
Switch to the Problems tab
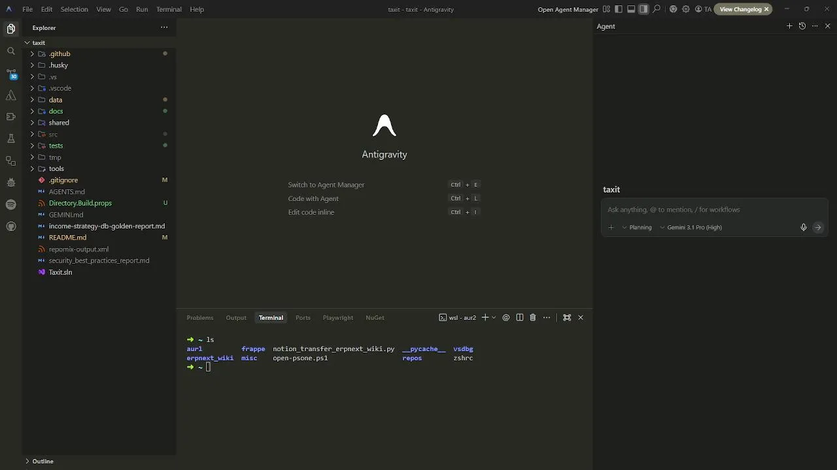point(200,317)
